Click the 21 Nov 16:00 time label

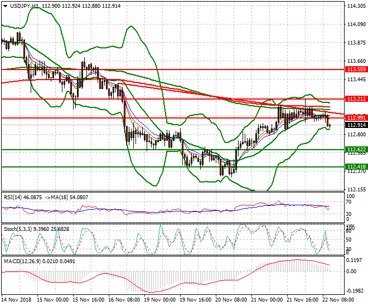[x=303, y=300]
